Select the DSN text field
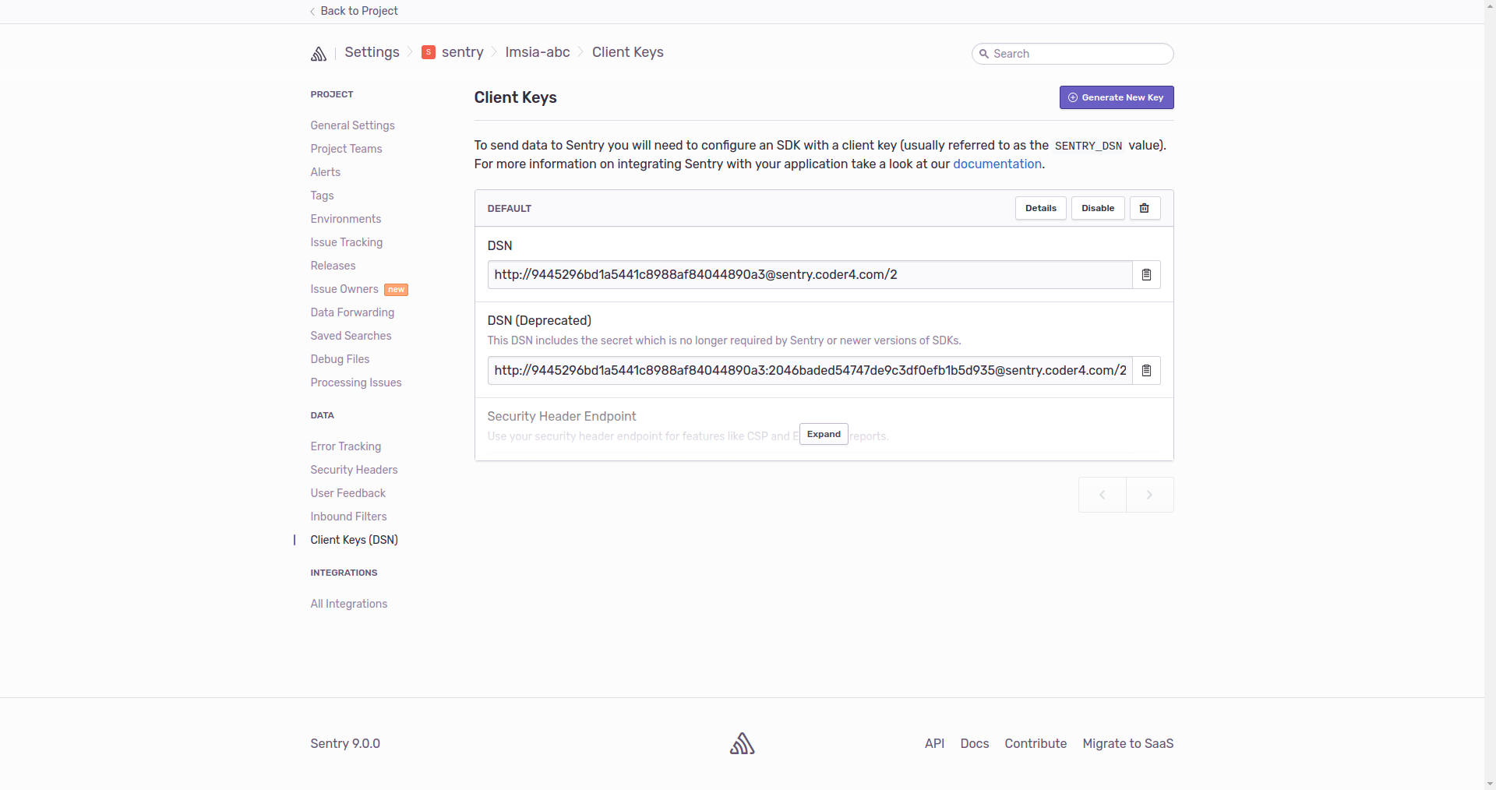1496x790 pixels. point(809,275)
